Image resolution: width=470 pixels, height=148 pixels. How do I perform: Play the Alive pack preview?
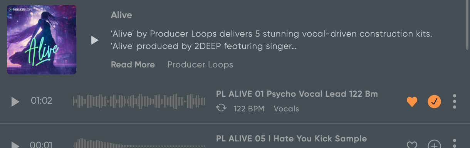(x=95, y=40)
